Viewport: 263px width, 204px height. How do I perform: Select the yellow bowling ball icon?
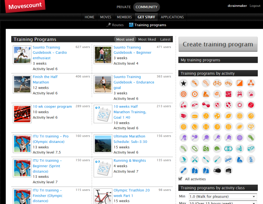coord(217,127)
